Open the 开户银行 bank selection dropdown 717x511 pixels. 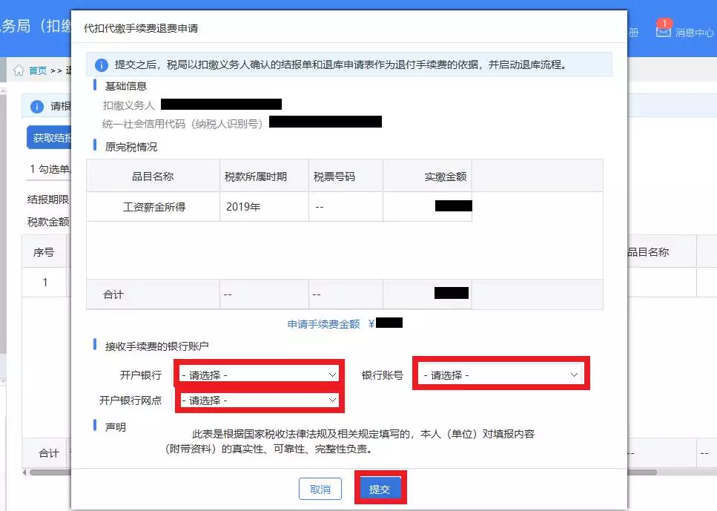coord(258,375)
